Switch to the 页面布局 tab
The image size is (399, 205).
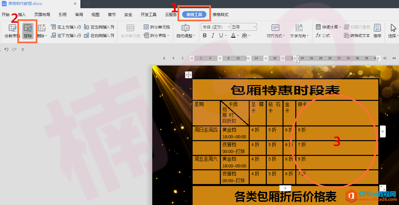(x=42, y=14)
